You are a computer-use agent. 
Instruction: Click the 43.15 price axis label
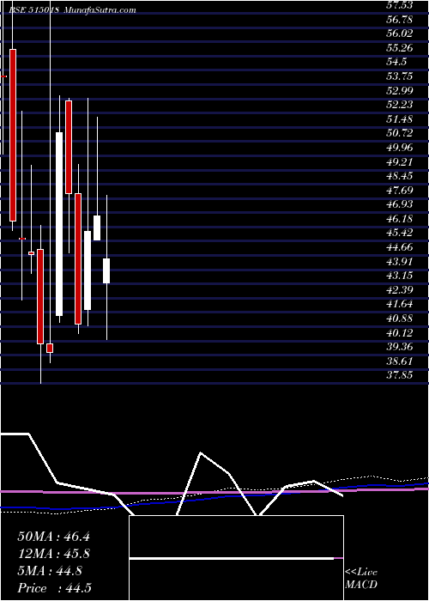tap(400, 276)
